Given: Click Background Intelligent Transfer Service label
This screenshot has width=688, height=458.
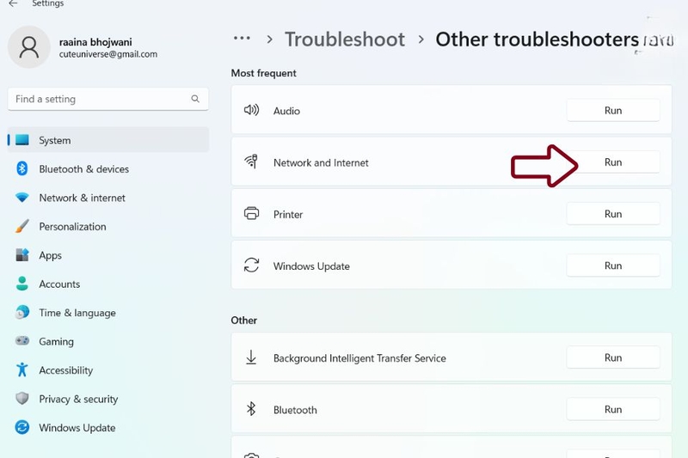Looking at the screenshot, I should (359, 358).
